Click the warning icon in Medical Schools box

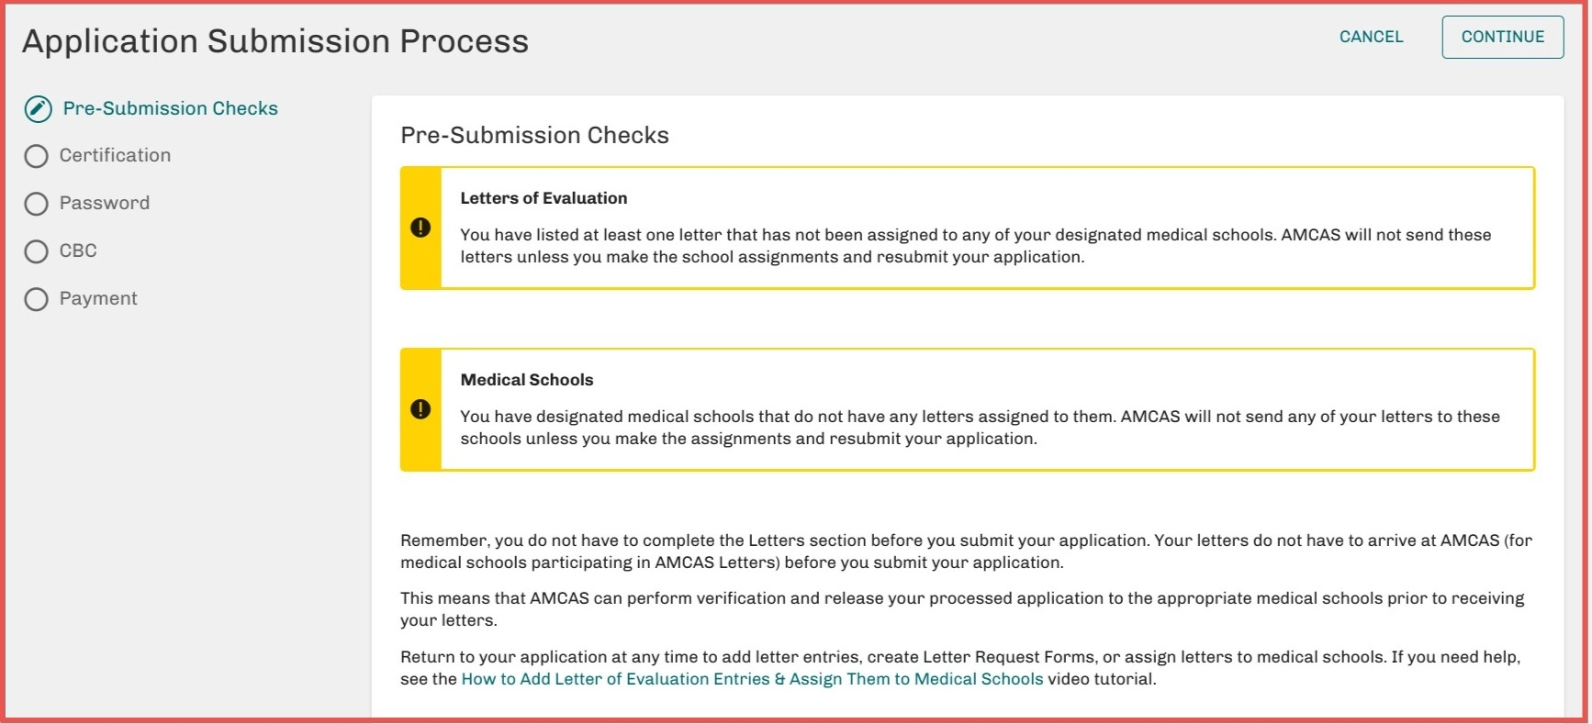click(x=420, y=407)
